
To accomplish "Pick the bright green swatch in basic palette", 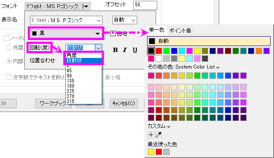I will (x=166, y=51).
